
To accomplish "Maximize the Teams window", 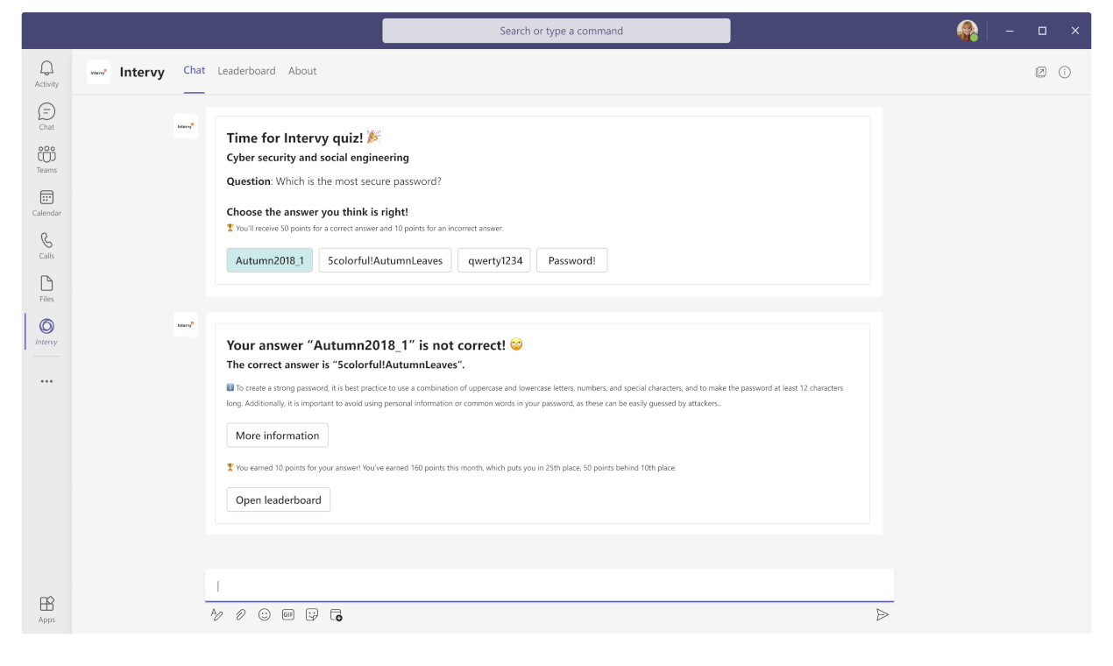I will 1042,31.
